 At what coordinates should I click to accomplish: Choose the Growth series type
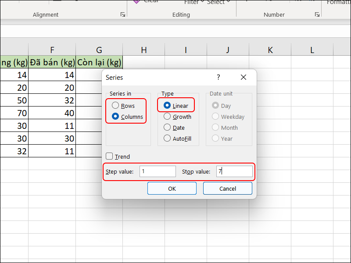tap(167, 117)
